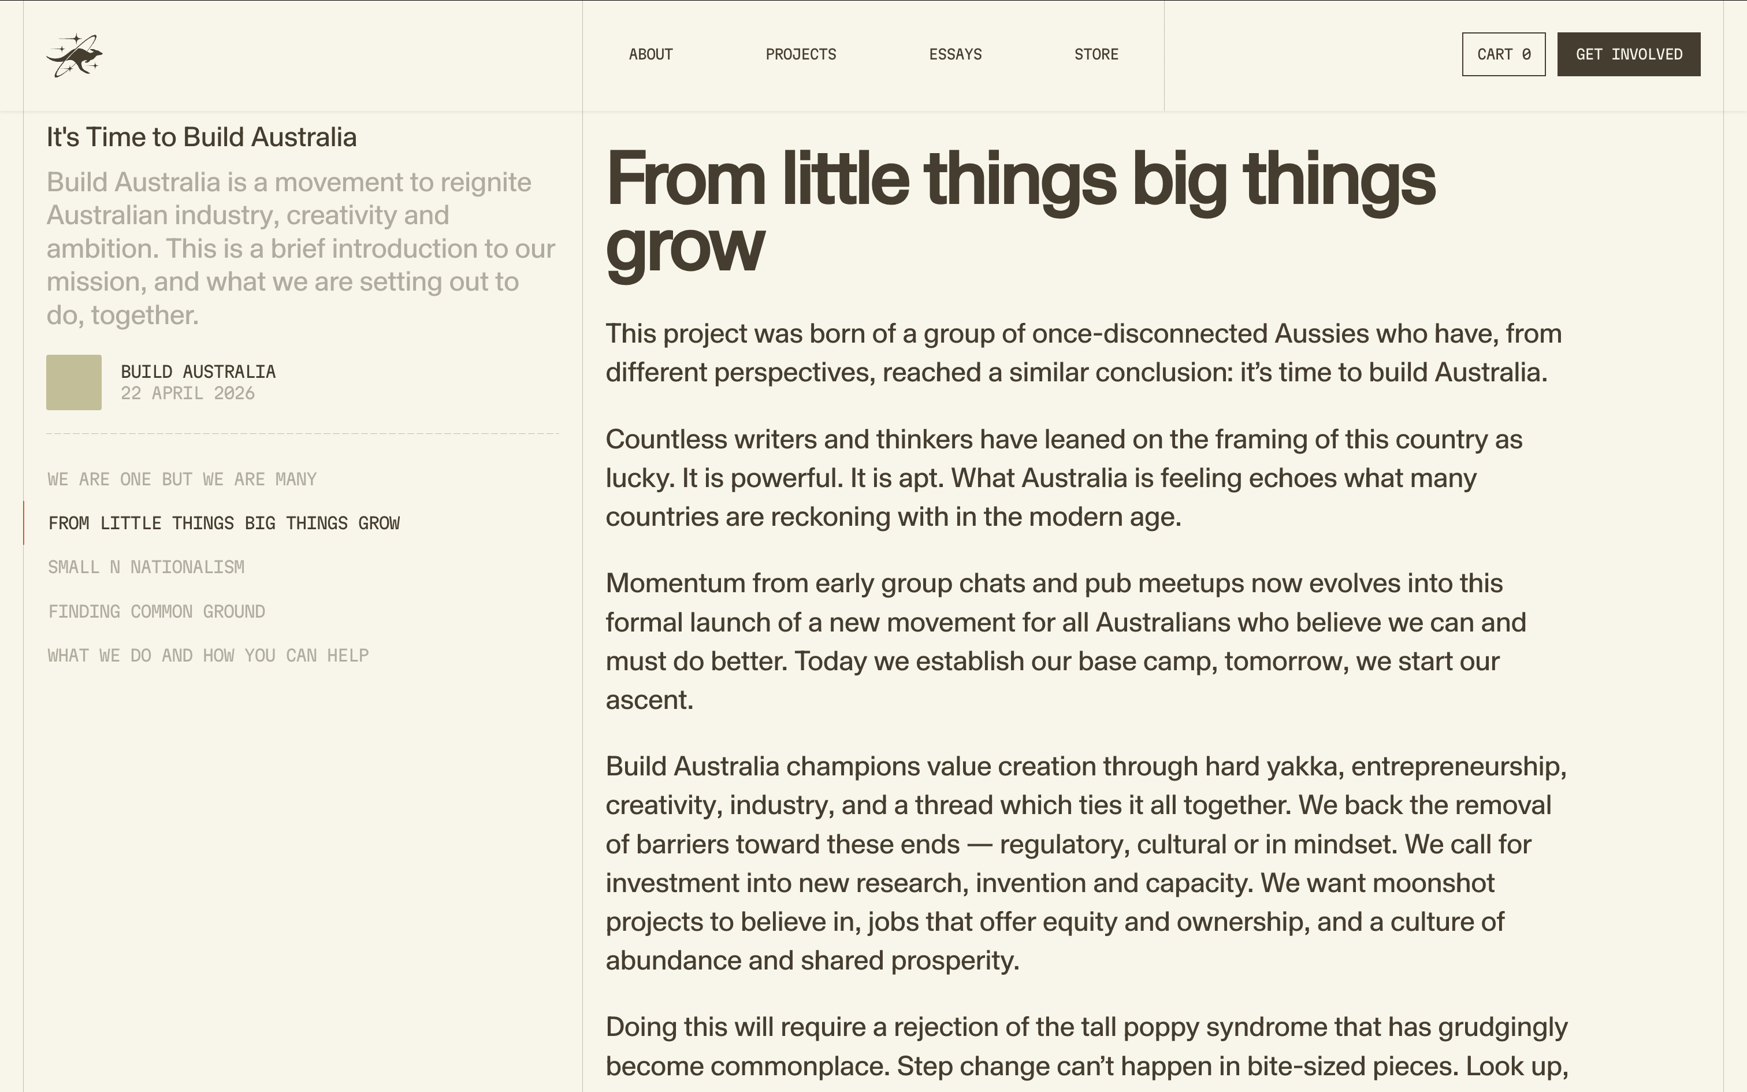
Task: Jump to We Are One But We Are Many
Action: (x=182, y=479)
